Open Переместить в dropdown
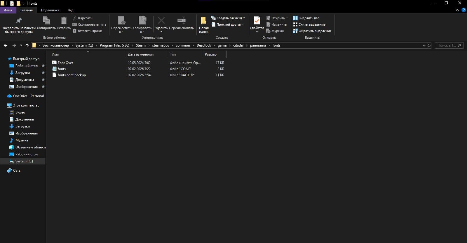Viewport: 467px width, 243px height. coord(121,25)
